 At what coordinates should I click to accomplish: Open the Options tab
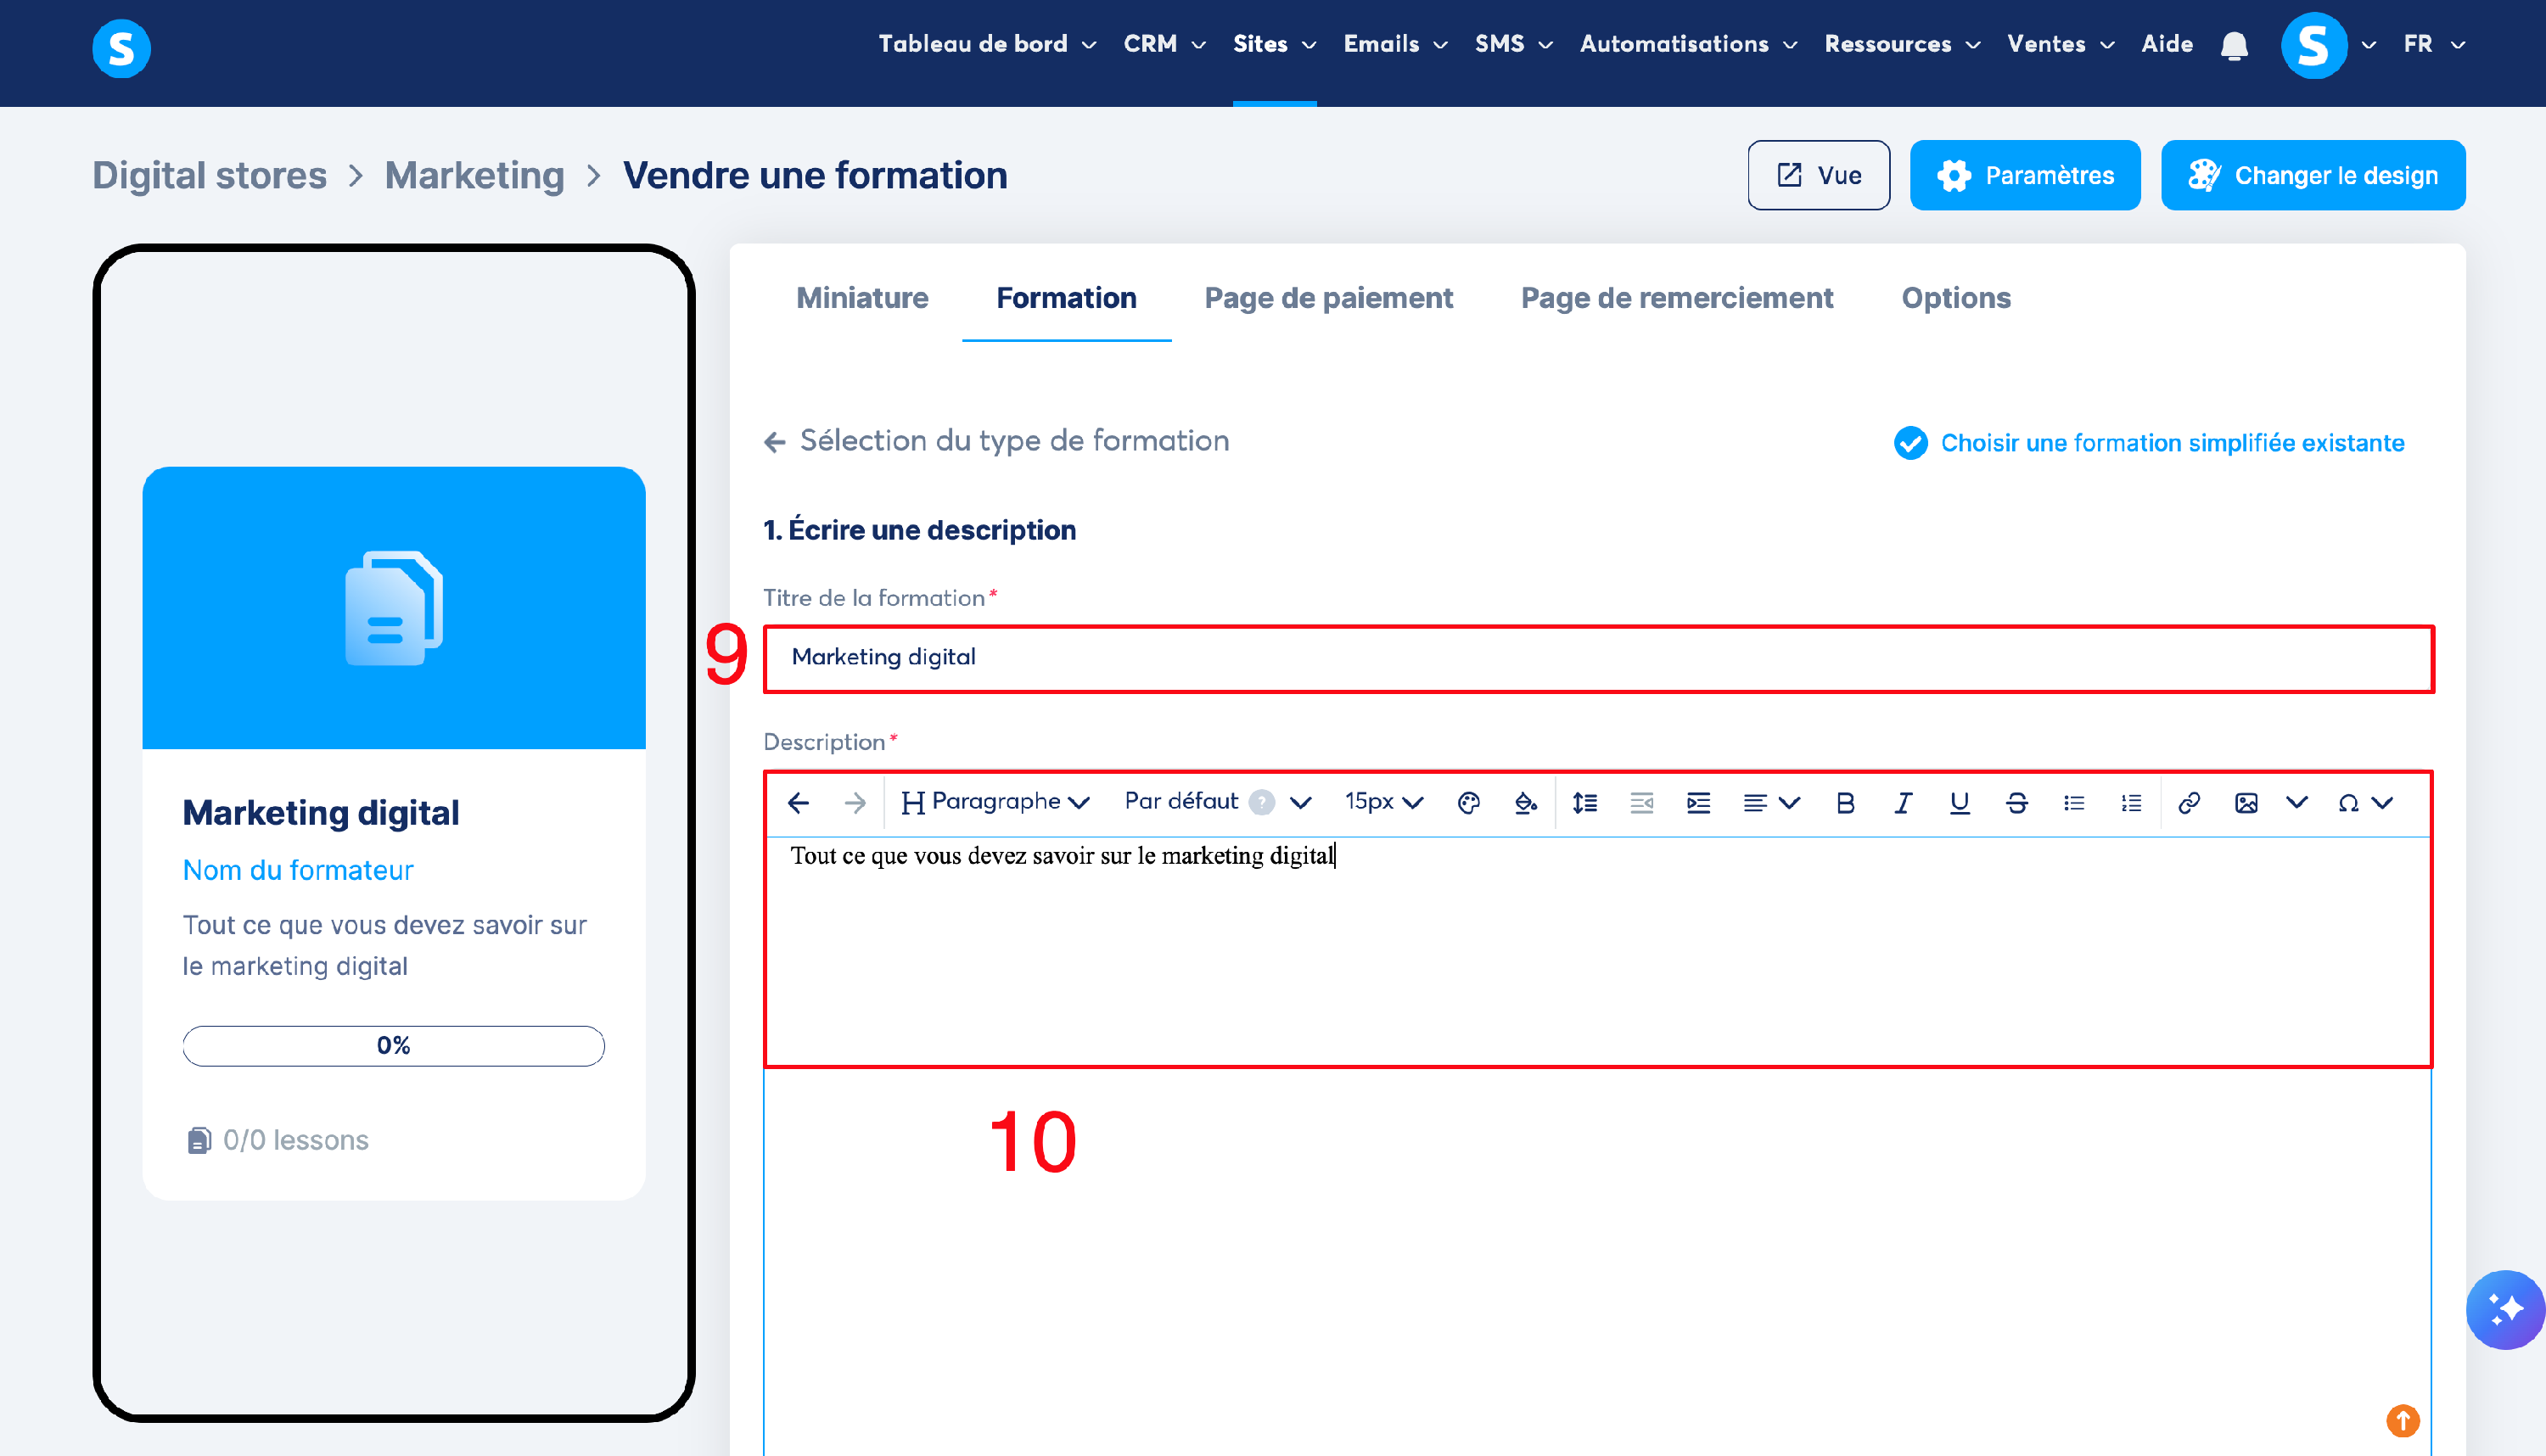click(x=1955, y=298)
